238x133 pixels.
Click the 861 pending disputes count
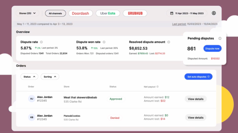click(x=191, y=49)
